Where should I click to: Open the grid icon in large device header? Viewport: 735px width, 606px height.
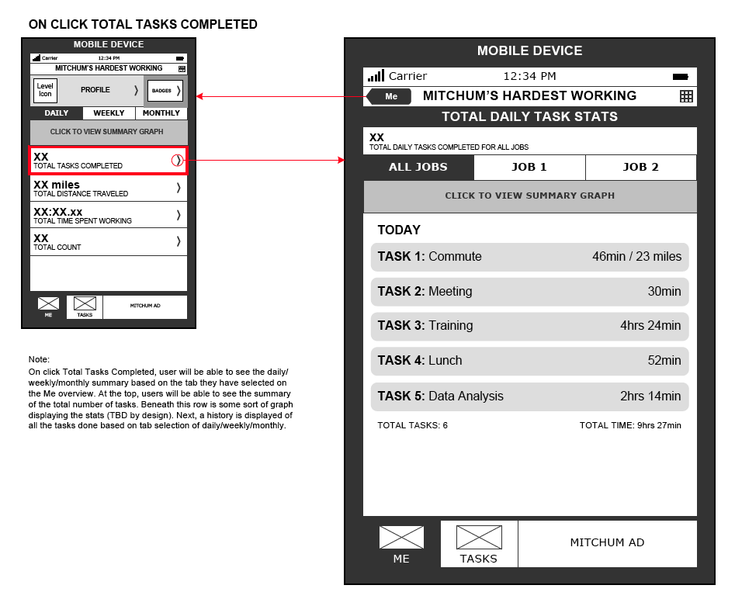(686, 96)
